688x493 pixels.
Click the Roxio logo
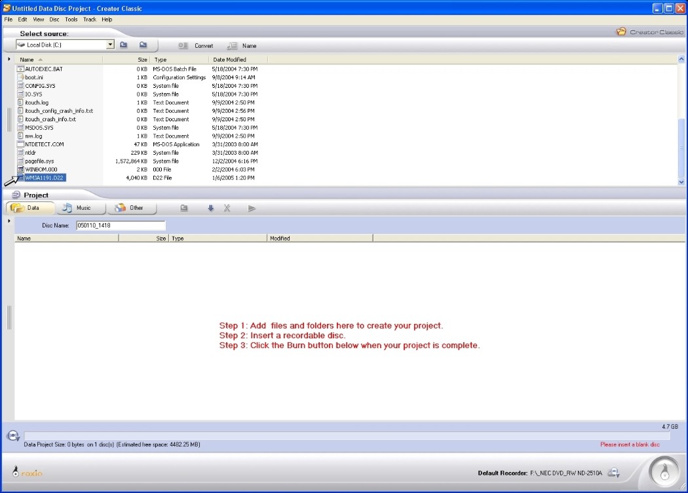[28, 472]
